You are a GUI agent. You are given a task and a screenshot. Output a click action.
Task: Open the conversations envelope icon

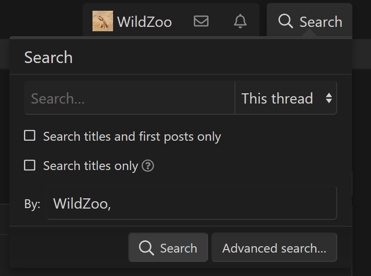(x=201, y=21)
